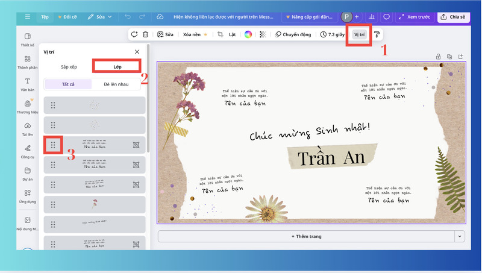The height and width of the screenshot is (273, 482).
Task: Click the duplicate page icon above canvas
Action: pos(449,57)
